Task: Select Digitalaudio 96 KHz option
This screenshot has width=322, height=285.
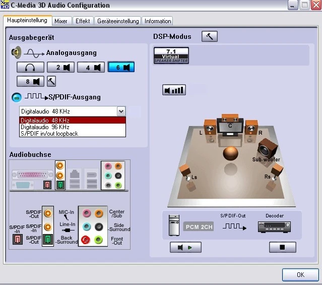Action: [45, 127]
